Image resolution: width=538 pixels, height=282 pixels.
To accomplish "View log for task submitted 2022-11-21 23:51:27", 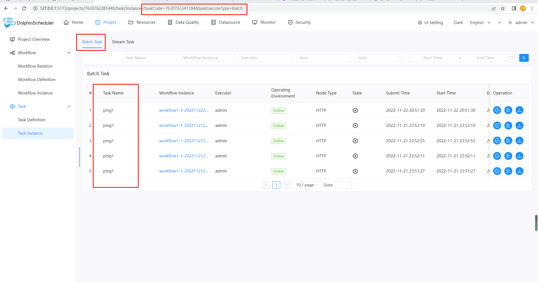I will click(x=508, y=171).
